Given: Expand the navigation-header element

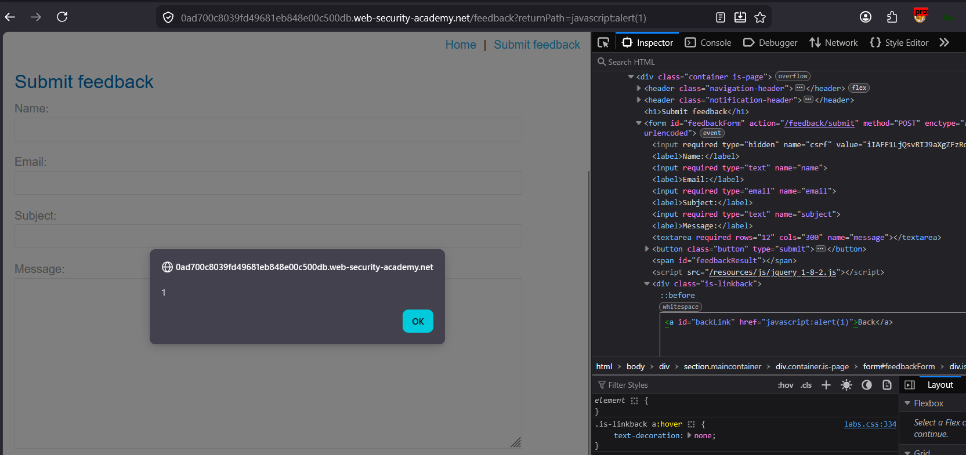Looking at the screenshot, I should point(639,88).
